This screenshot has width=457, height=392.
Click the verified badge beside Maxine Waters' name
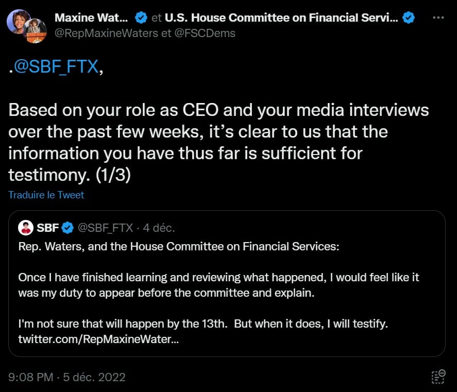(x=141, y=18)
